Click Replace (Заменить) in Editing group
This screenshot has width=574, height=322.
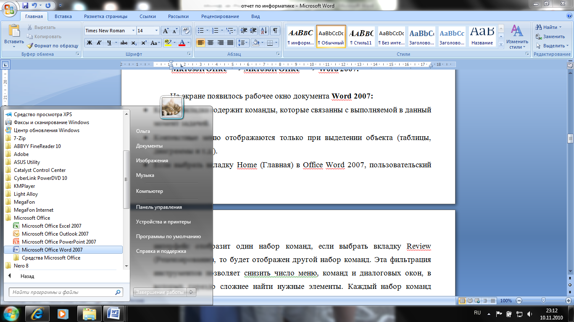pos(550,36)
